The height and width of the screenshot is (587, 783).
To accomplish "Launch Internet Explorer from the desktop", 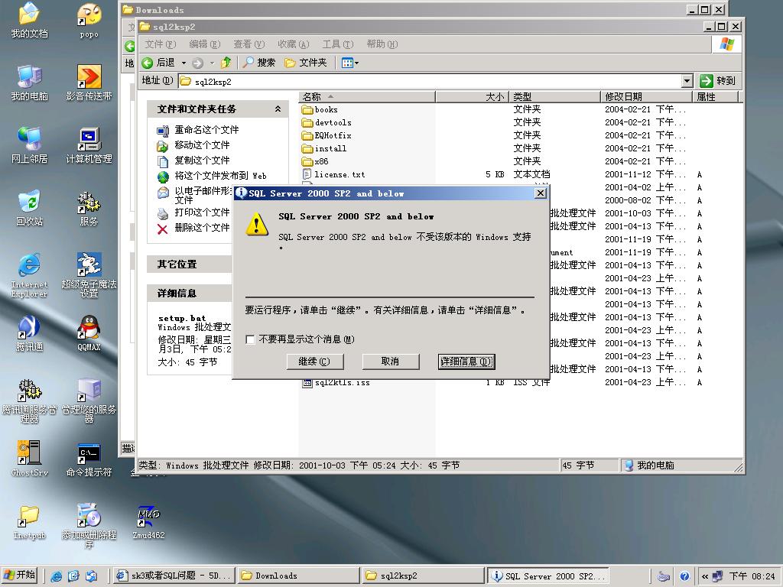I will 29,275.
